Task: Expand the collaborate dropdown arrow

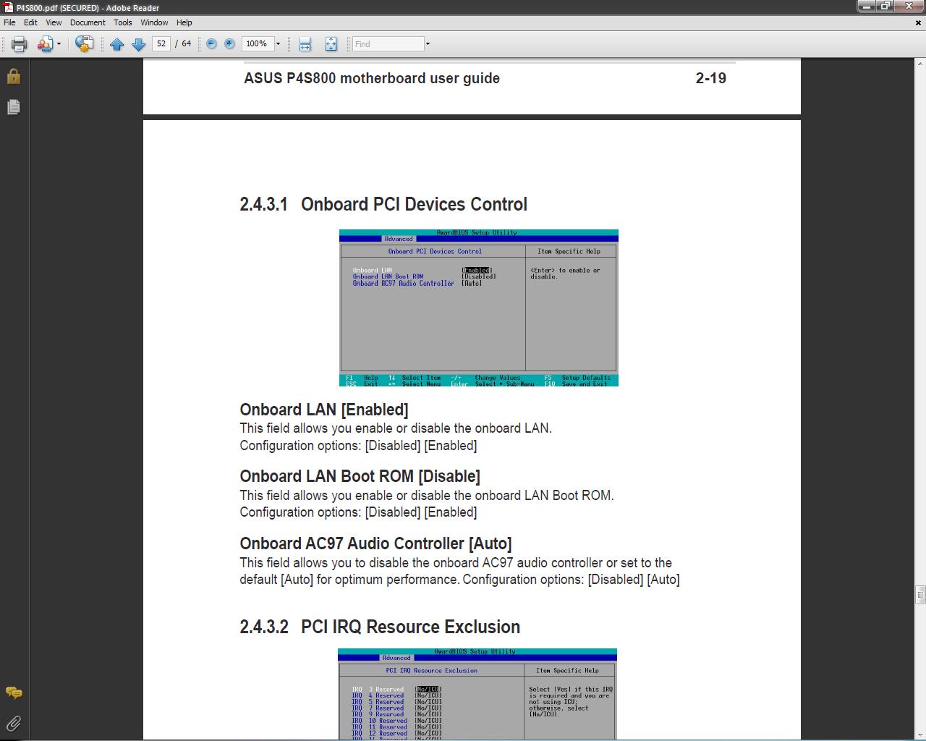Action: [x=59, y=44]
